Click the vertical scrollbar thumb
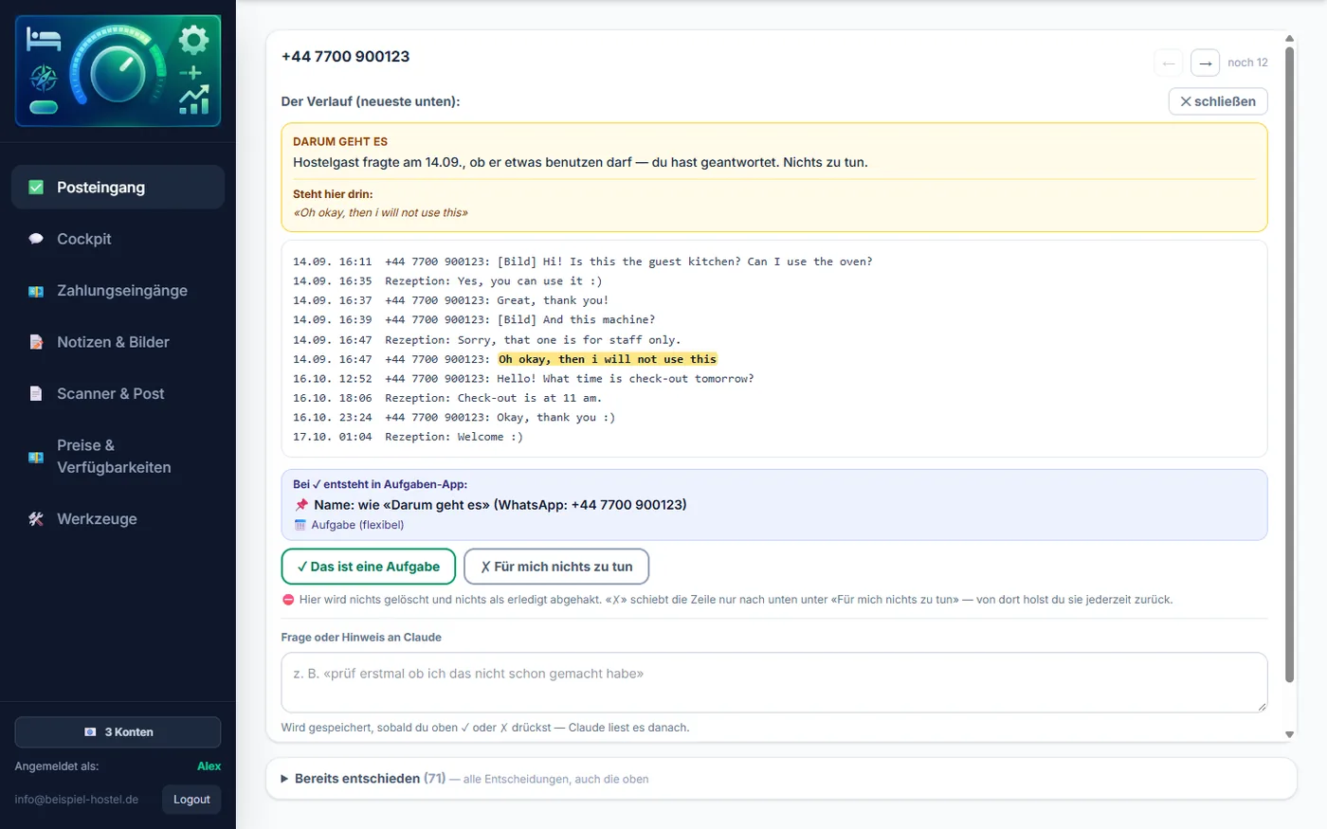 (x=1289, y=364)
